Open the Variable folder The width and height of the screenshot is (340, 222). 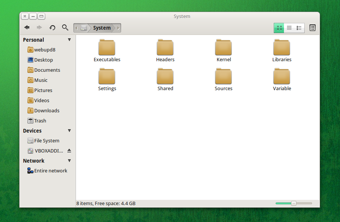282,80
